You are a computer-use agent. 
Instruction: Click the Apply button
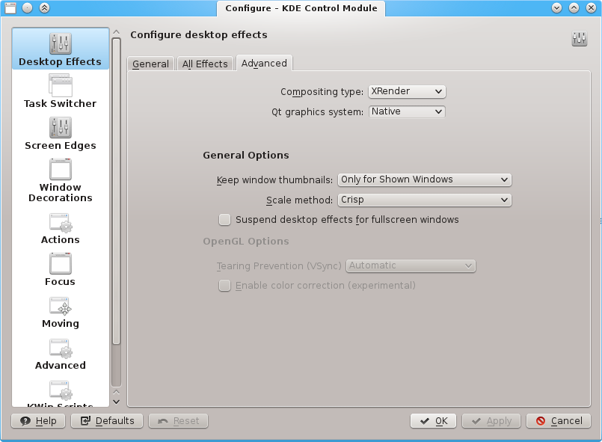pyautogui.click(x=491, y=421)
